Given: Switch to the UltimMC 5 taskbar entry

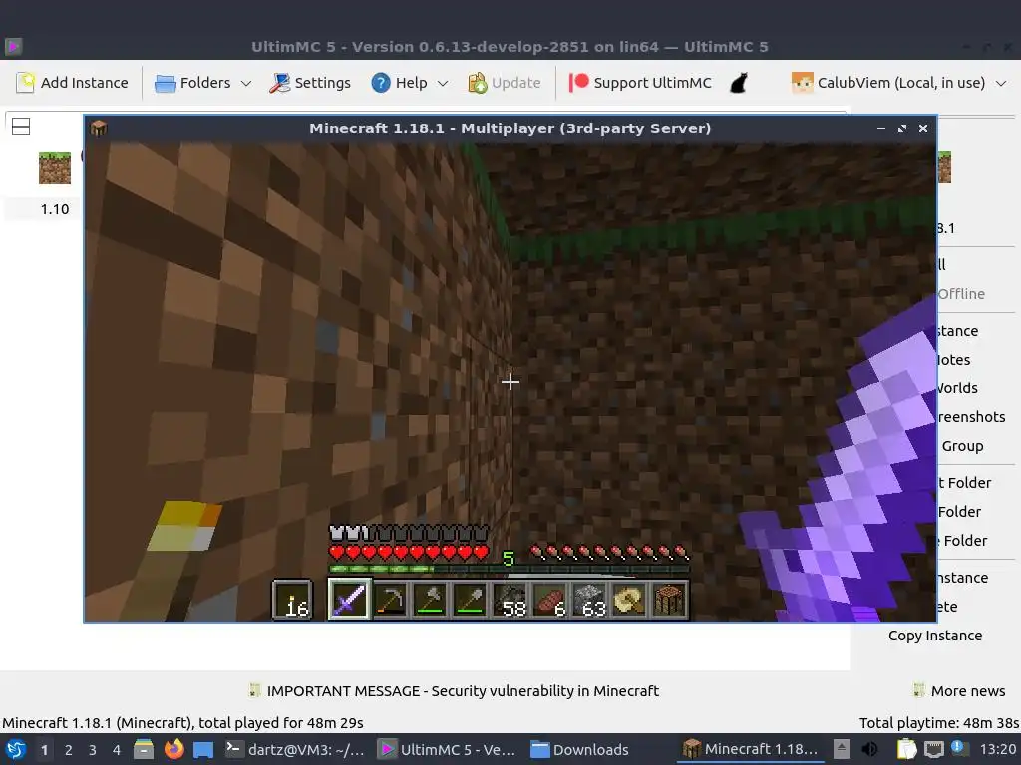Looking at the screenshot, I should tap(448, 749).
